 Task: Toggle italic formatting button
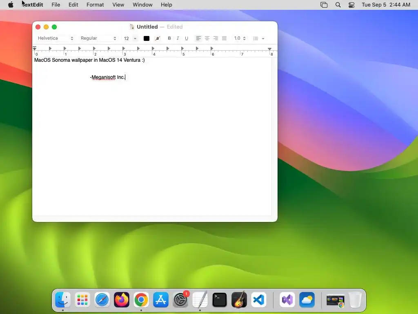click(178, 38)
